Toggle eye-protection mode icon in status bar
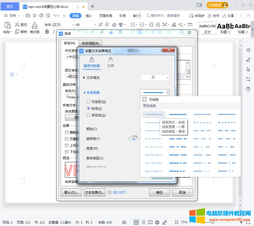Screen dimensions: 254x226 pos(124,222)
